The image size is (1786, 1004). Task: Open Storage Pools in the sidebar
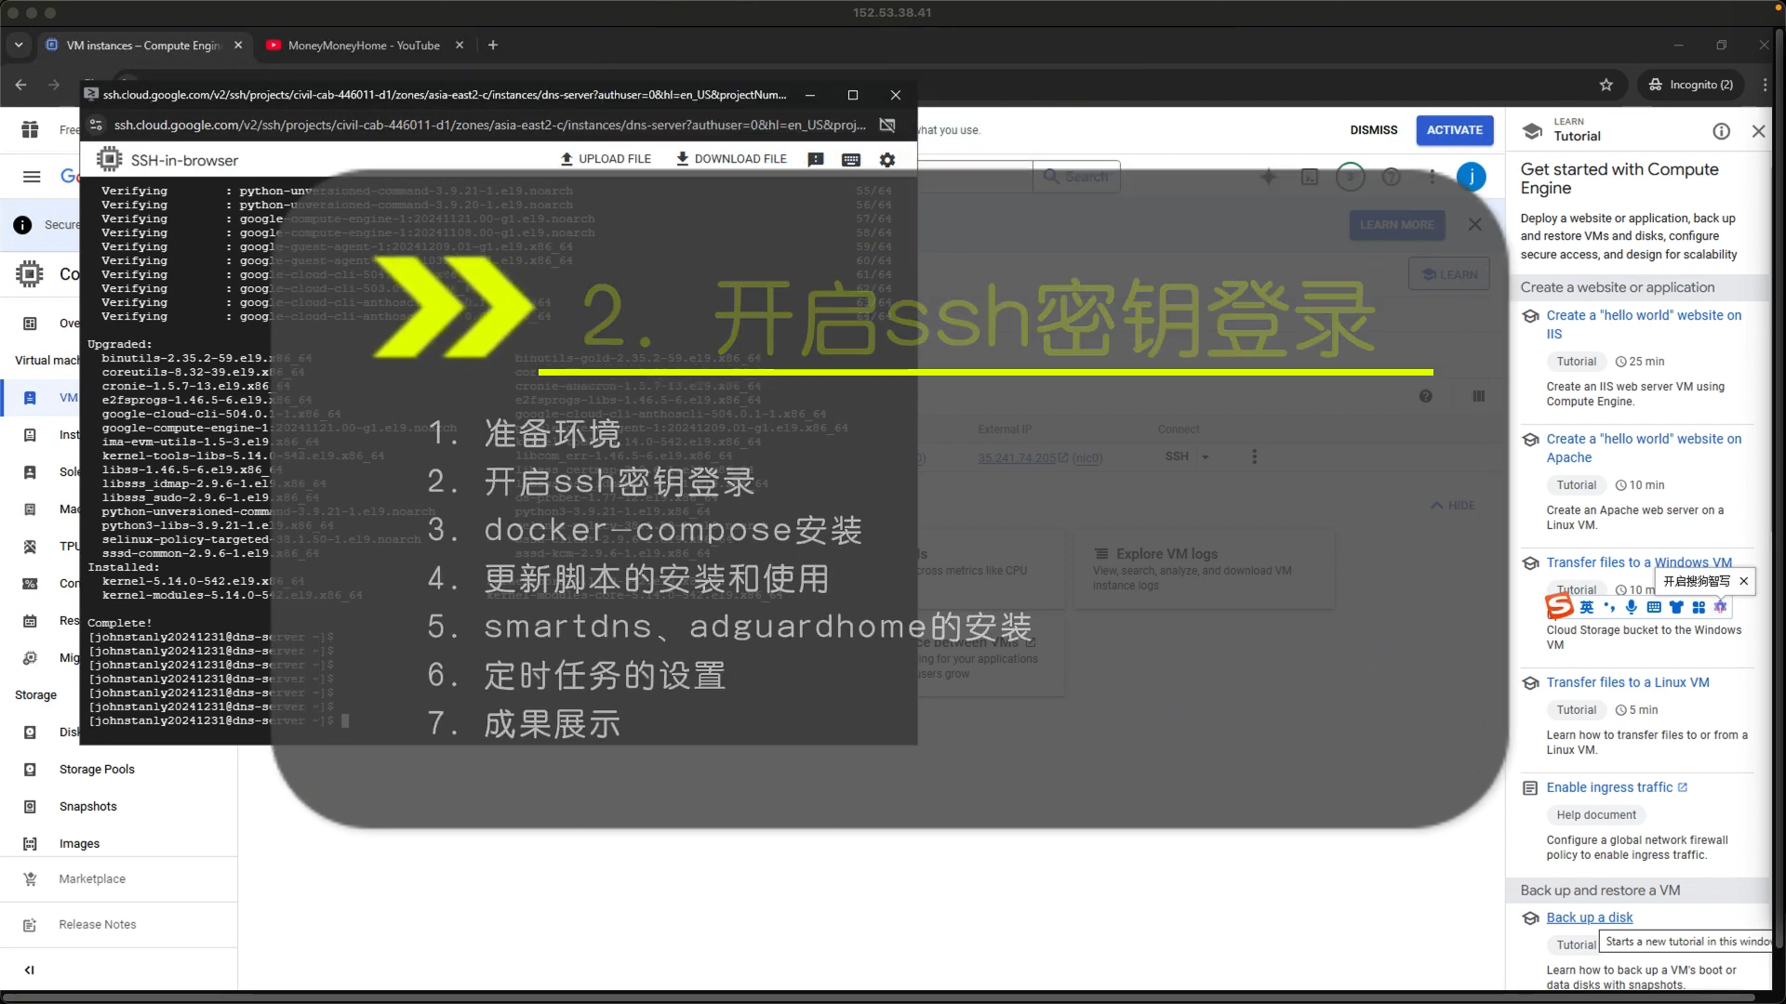pos(97,769)
